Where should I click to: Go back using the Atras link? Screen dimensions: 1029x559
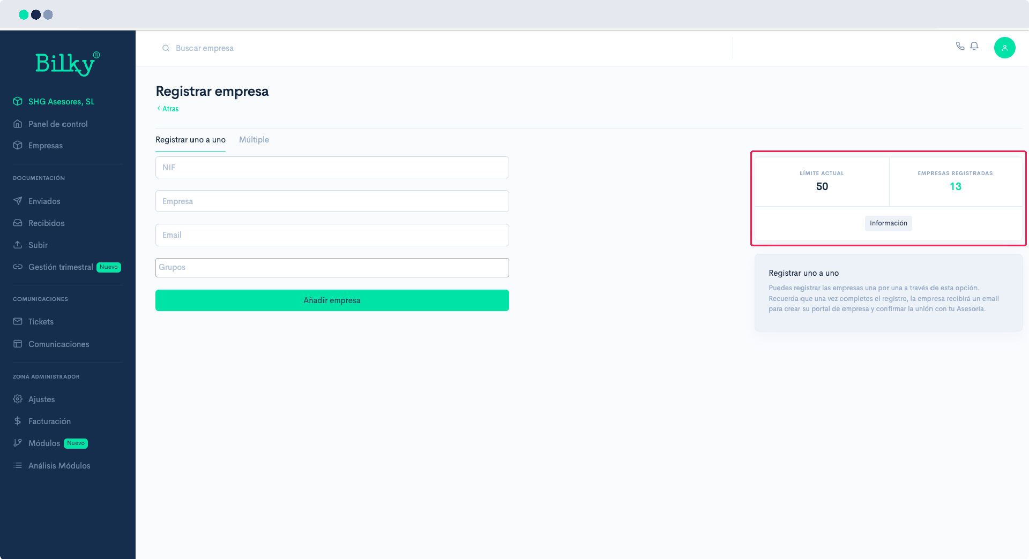(168, 109)
